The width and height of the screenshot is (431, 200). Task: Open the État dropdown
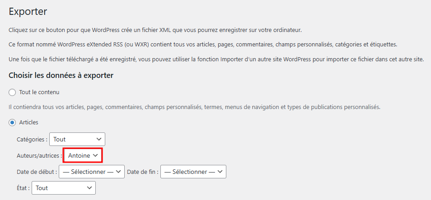(64, 188)
